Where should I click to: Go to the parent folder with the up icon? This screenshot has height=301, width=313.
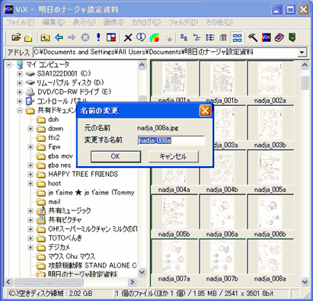(x=45, y=37)
